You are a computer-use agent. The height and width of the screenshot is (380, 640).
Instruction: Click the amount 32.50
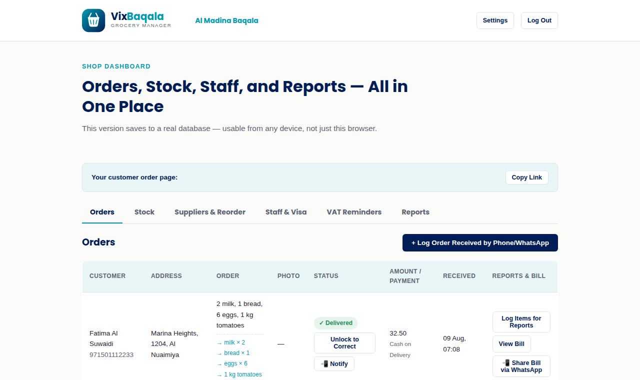(398, 333)
